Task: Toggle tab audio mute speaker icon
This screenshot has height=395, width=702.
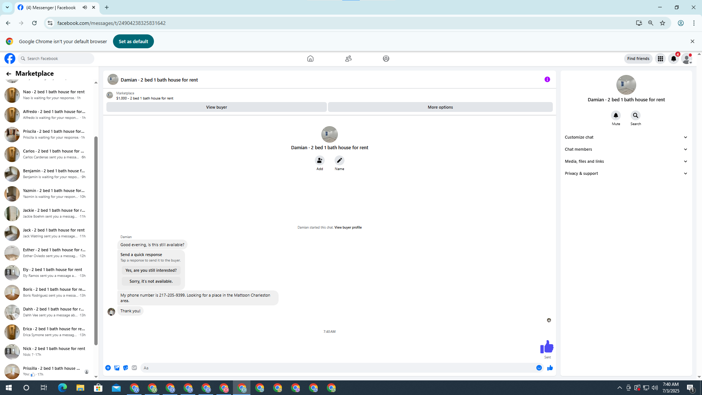Action: click(85, 7)
